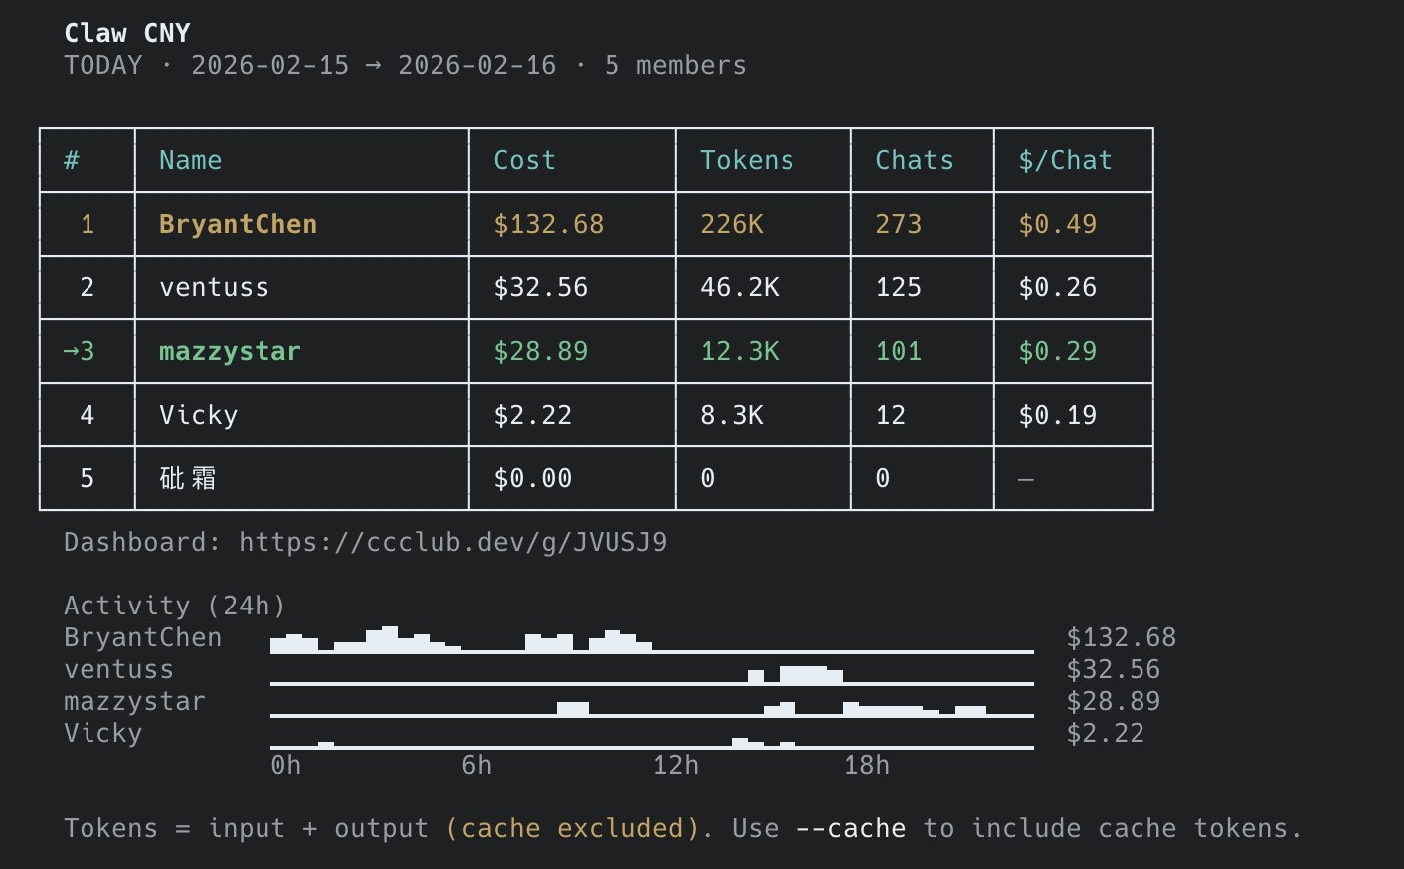Click the $0.00 cost cell
This screenshot has height=869, width=1404.
[533, 478]
